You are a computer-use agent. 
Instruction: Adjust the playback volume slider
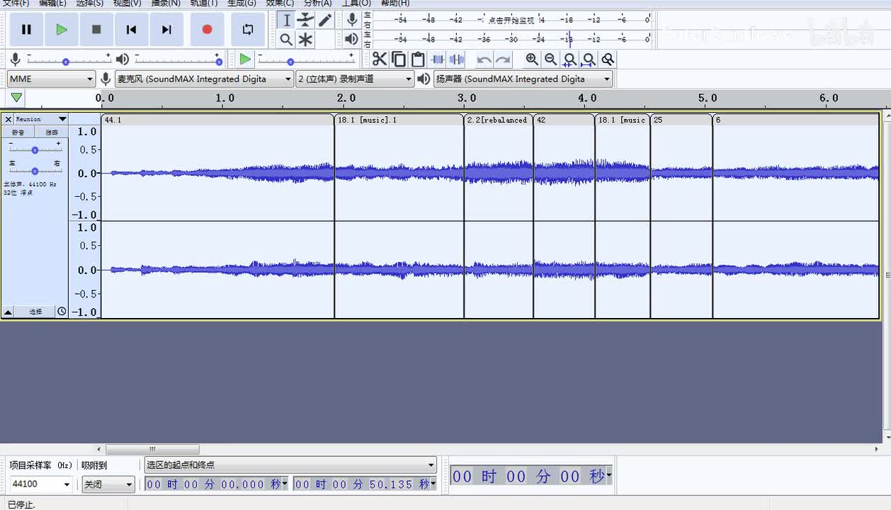click(177, 60)
